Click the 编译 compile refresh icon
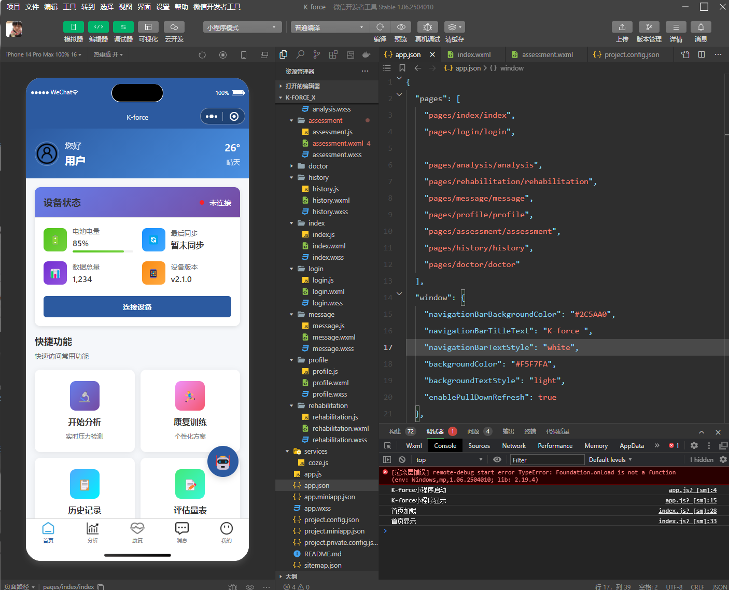 [x=380, y=27]
